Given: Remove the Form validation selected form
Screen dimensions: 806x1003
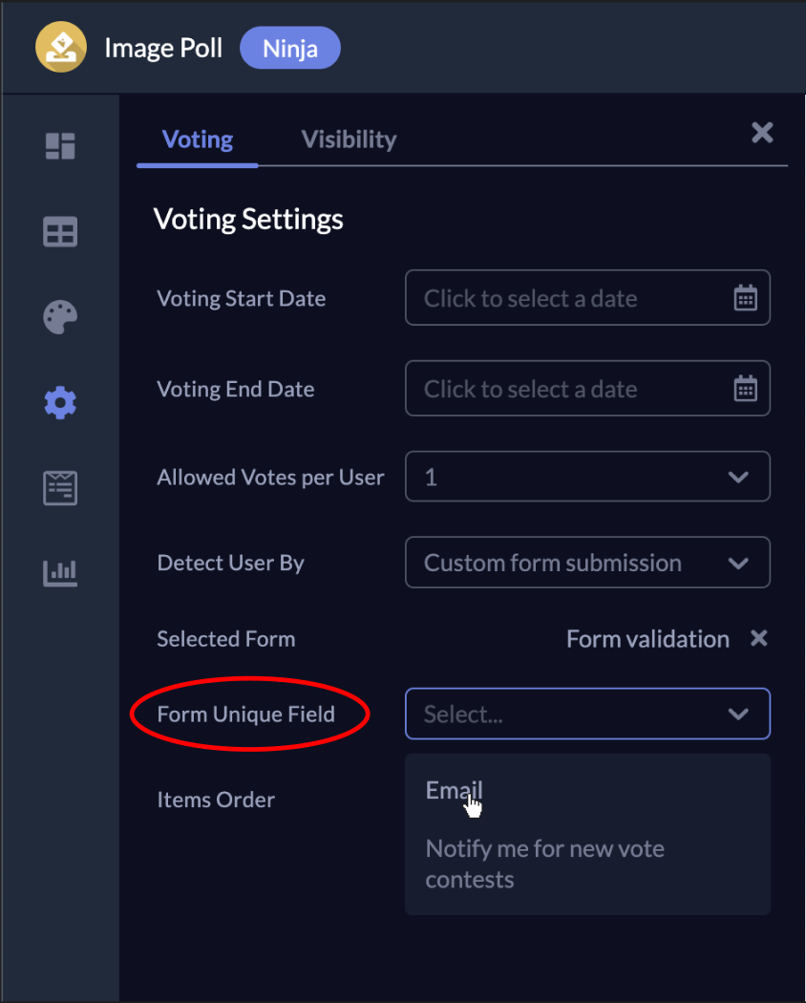Looking at the screenshot, I should (x=757, y=638).
